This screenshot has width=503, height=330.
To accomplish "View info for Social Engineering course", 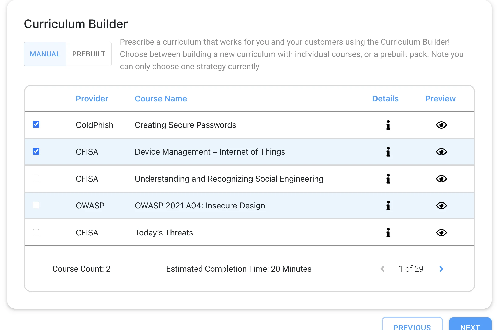I will (x=388, y=179).
